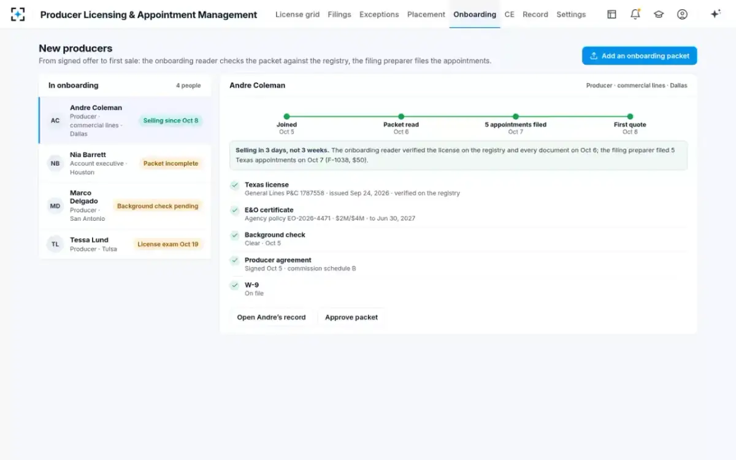Select the Joined timeline step

(x=286, y=125)
